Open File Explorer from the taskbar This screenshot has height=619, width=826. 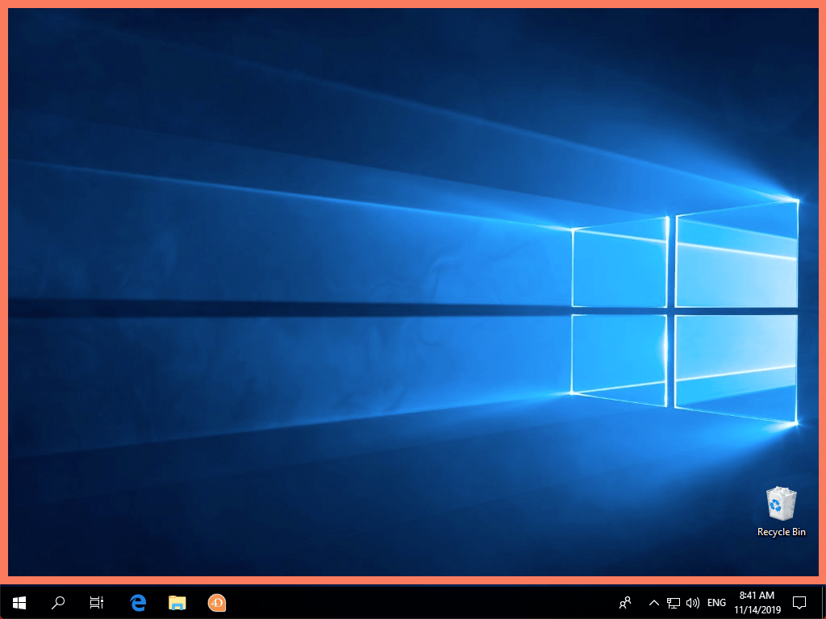coord(177,603)
